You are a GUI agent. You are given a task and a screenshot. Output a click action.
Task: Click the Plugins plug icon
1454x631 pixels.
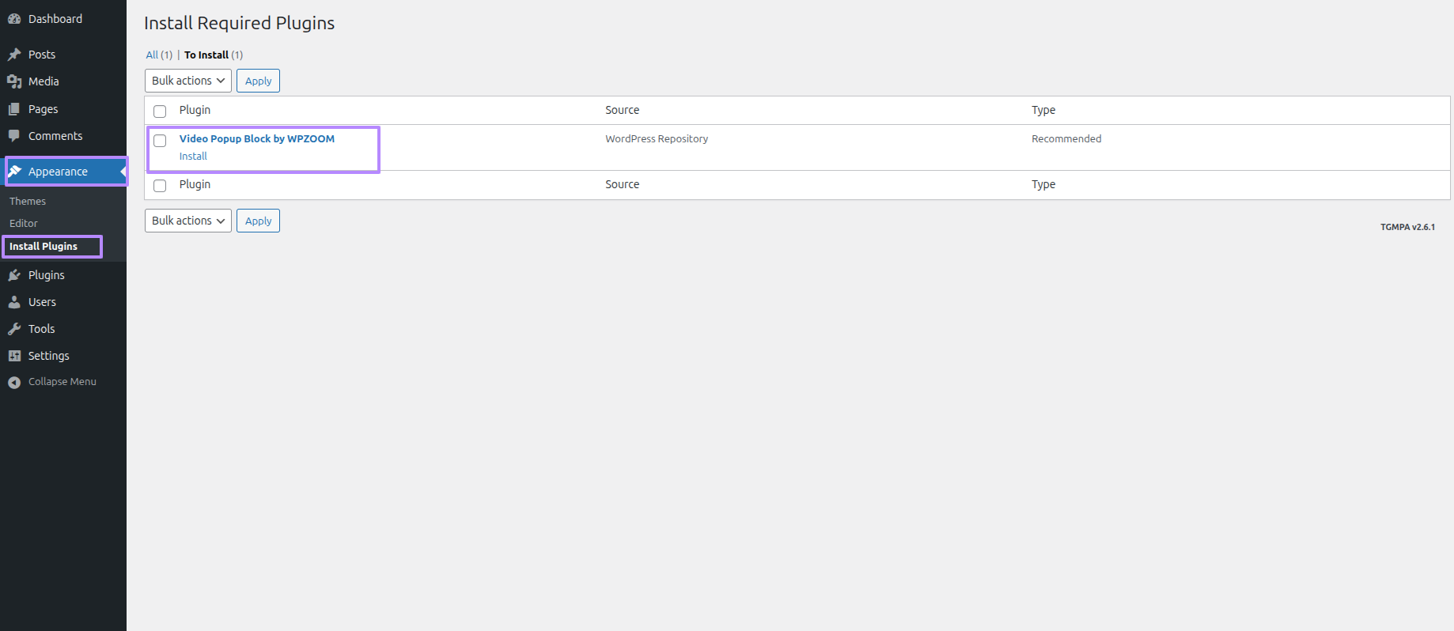coord(14,275)
